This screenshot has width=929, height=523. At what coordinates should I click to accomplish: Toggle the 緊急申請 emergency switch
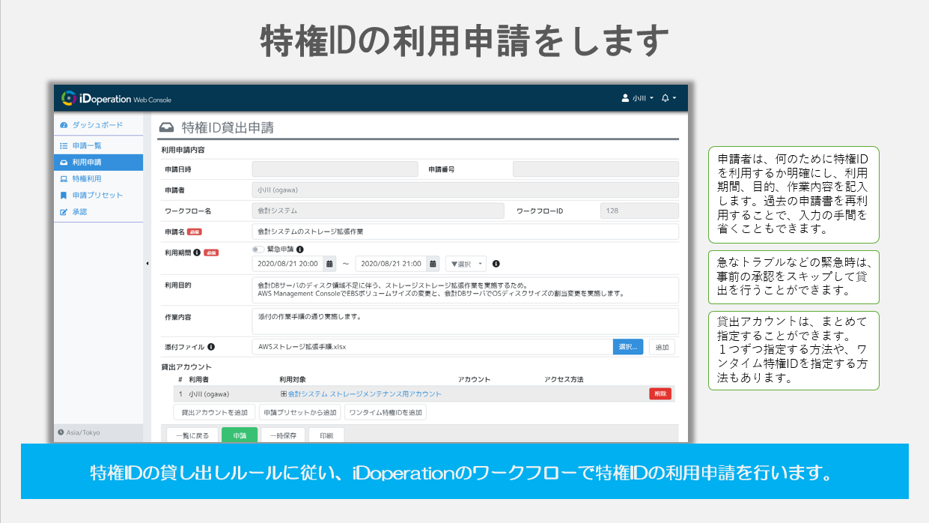[x=258, y=250]
